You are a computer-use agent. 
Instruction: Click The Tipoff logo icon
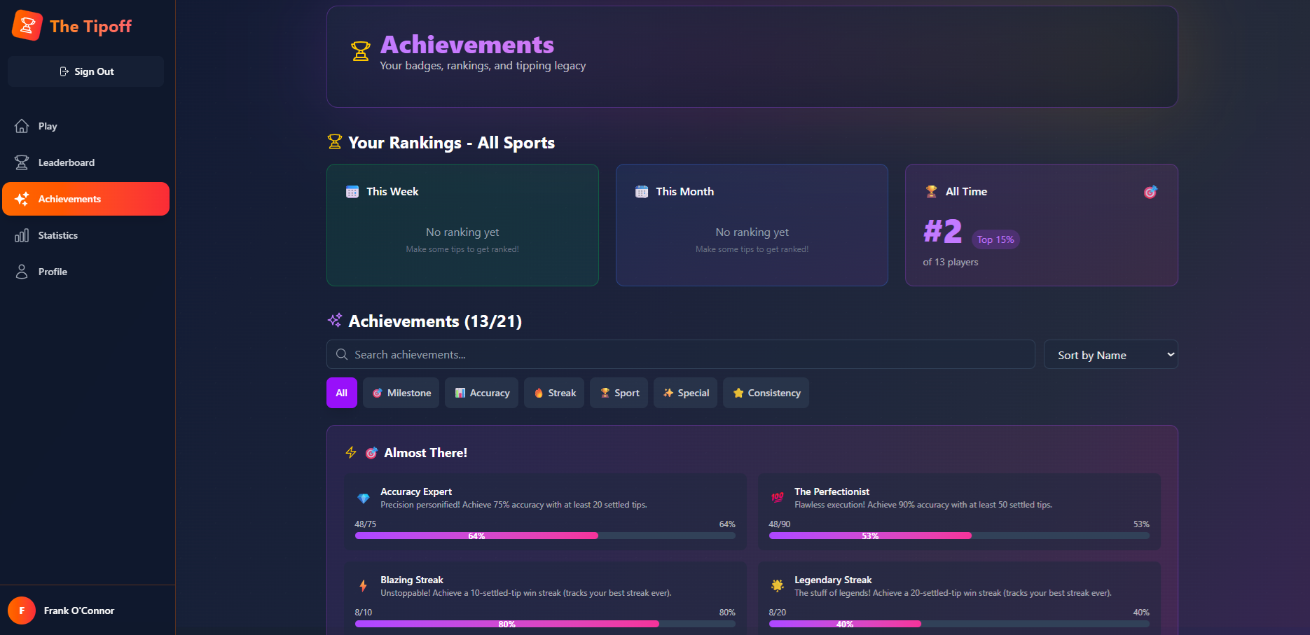pos(27,26)
